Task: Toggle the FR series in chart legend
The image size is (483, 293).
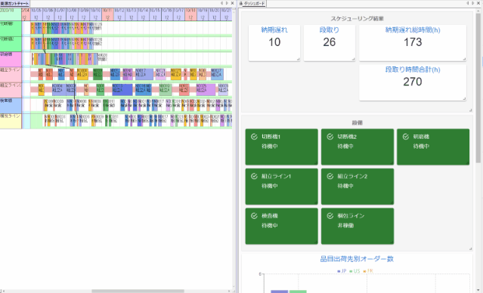Action: [x=368, y=271]
